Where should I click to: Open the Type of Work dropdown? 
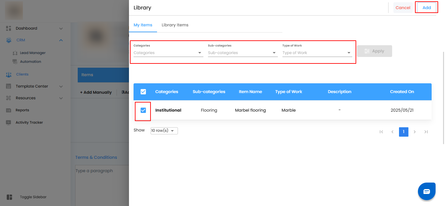(x=317, y=53)
